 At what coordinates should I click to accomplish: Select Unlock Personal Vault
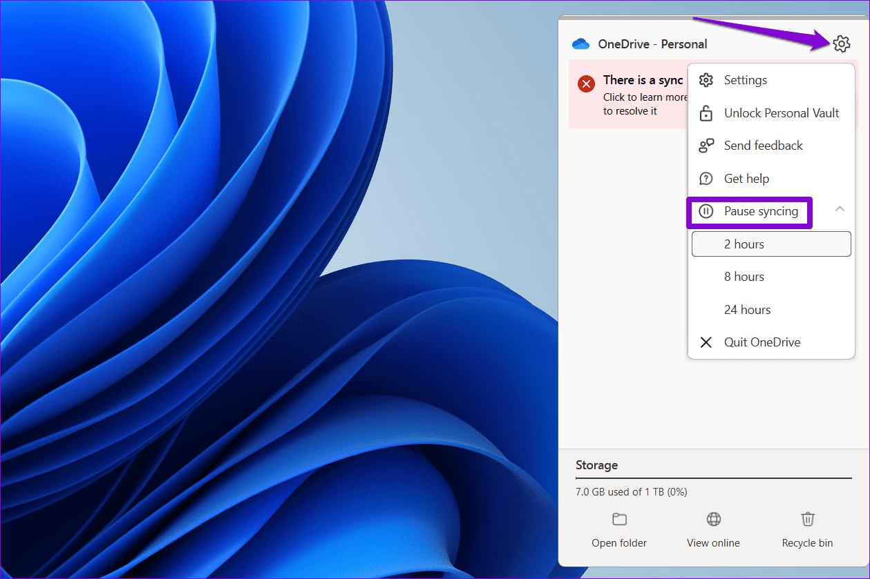coord(771,113)
